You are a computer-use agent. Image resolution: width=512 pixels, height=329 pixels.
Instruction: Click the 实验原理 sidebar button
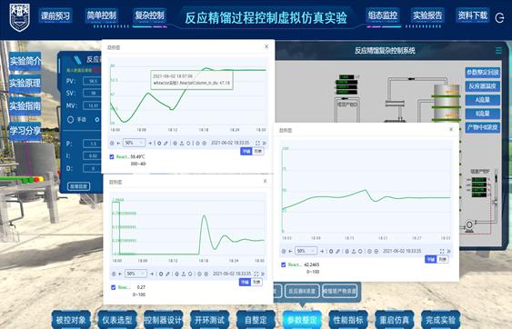point(25,84)
